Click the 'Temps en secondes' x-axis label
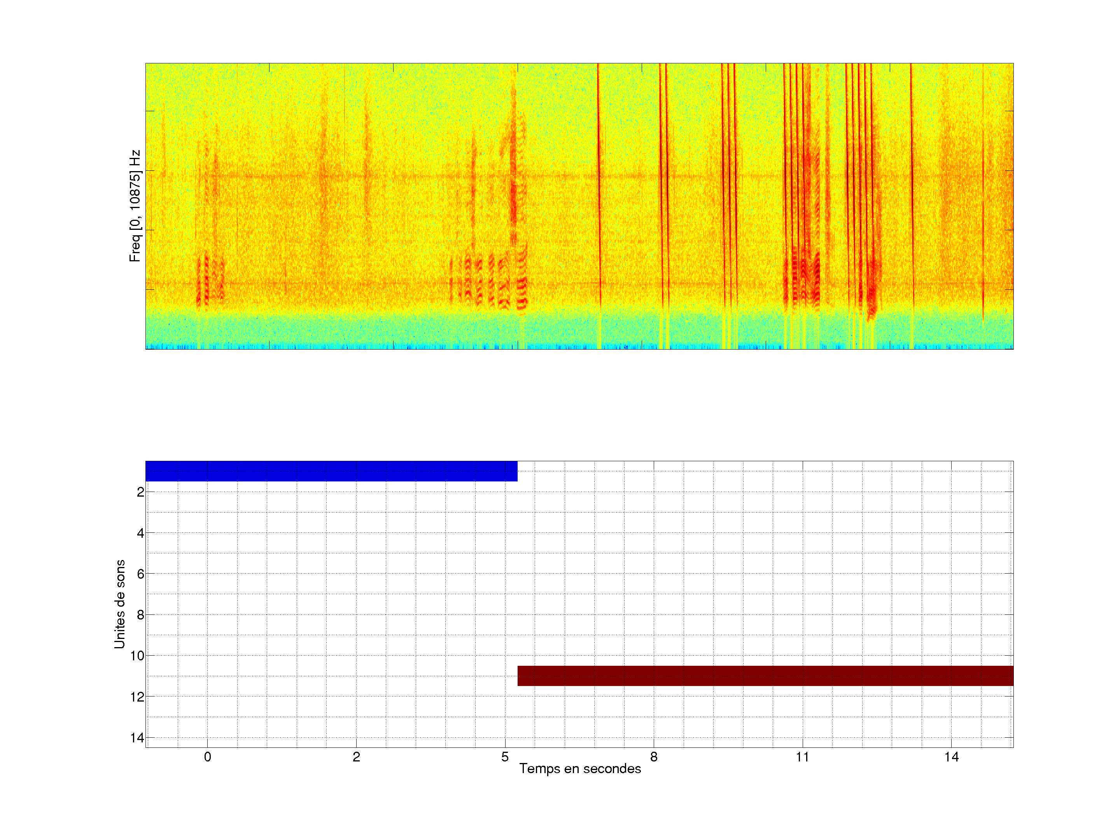 pos(580,769)
